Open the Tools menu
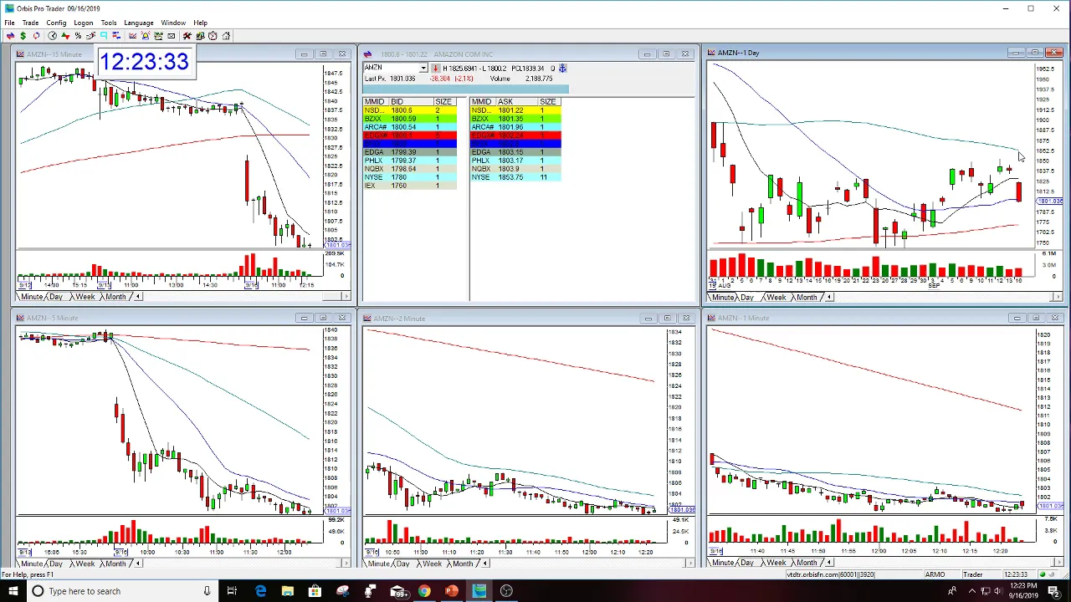Viewport: 1071px width, 602px height. coord(109,23)
